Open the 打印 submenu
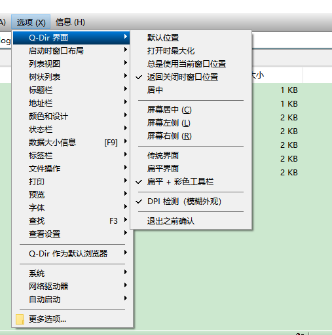Screen dimensions: 332x335 coord(71,182)
